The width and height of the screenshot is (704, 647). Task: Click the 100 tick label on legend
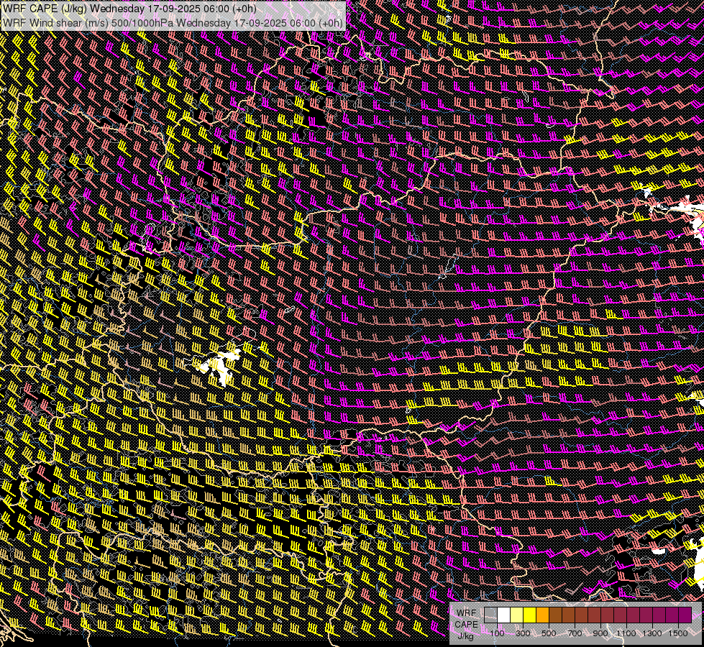[497, 633]
